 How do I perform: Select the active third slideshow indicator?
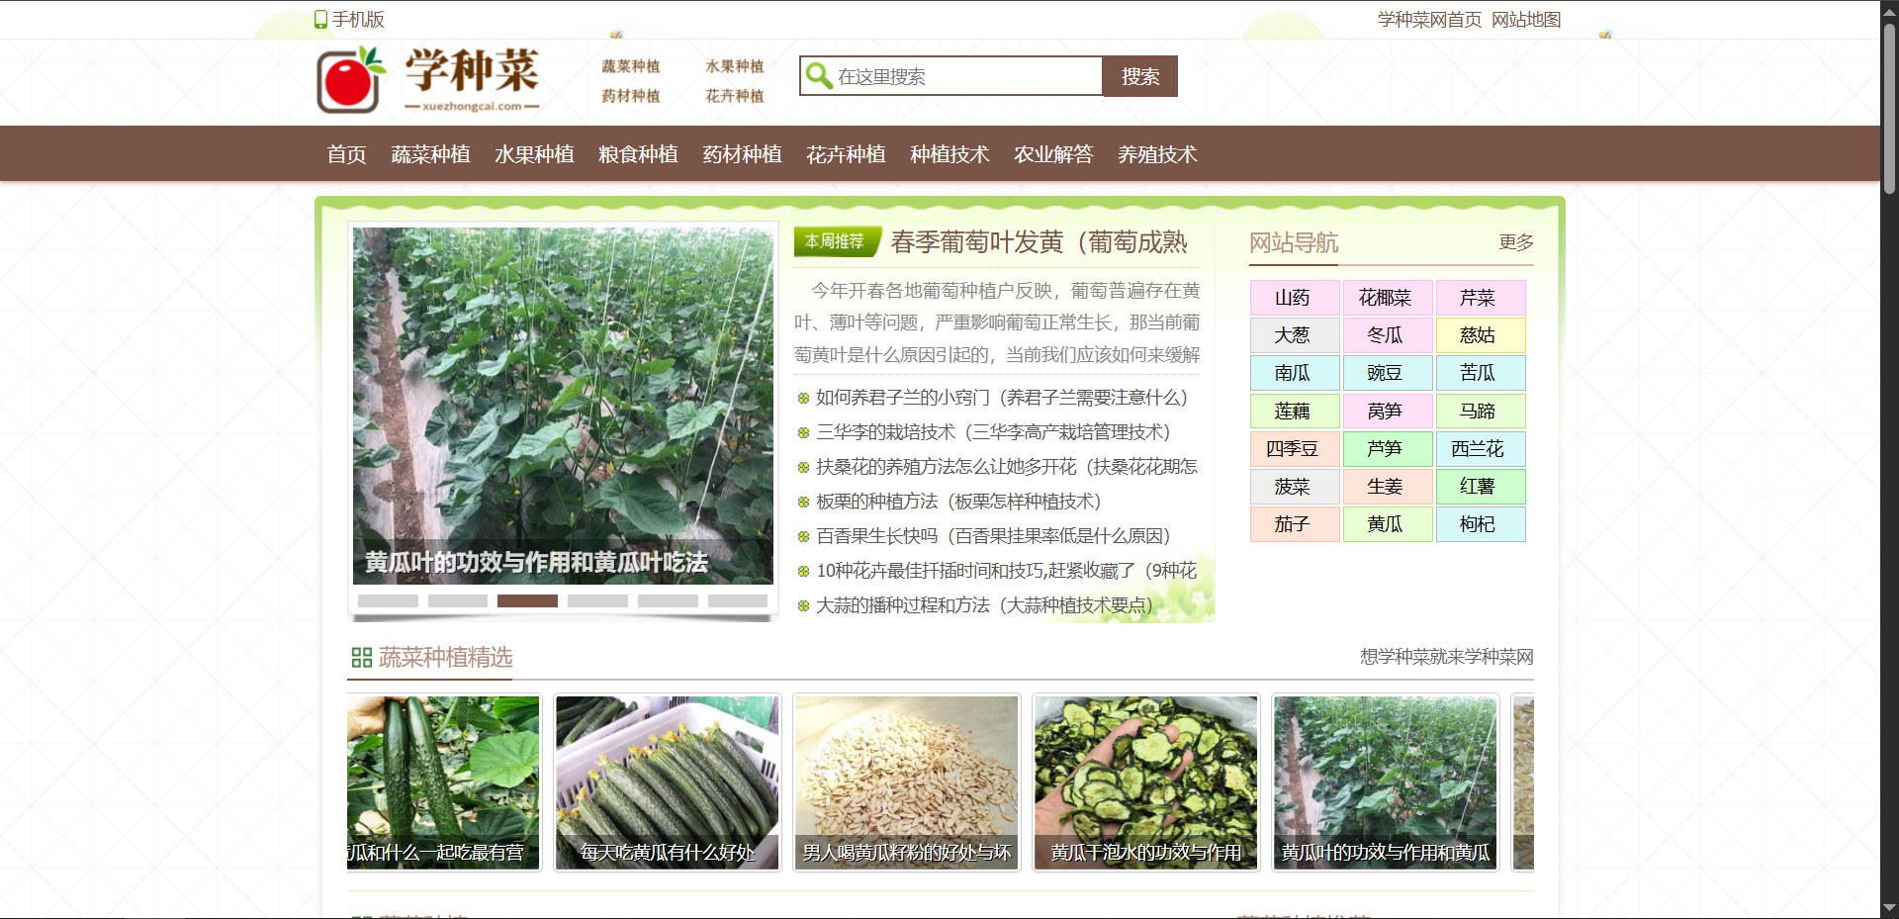(x=527, y=601)
